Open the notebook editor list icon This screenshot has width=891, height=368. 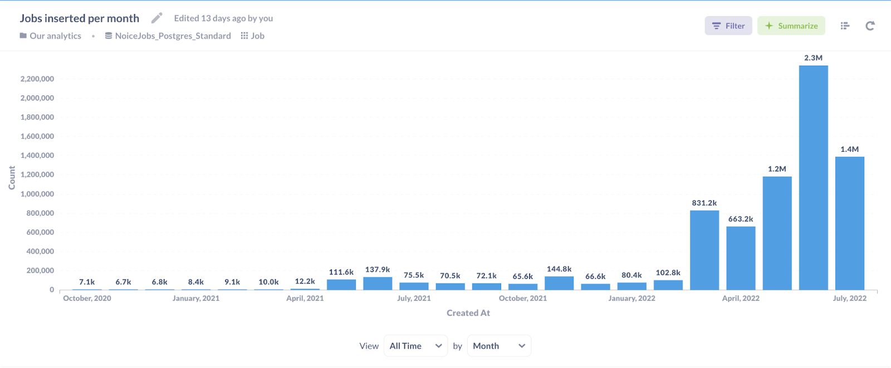845,26
